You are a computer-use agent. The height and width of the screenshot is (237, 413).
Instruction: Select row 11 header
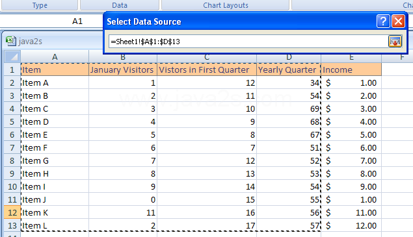click(x=12, y=199)
